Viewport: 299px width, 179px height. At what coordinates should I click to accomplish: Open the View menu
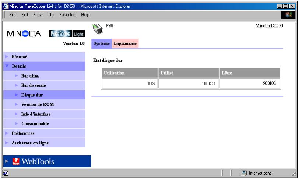click(x=38, y=15)
